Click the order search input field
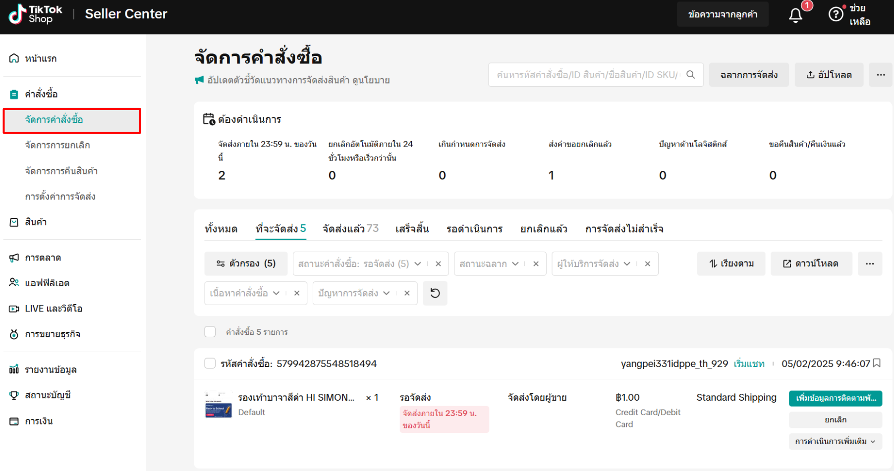Image resolution: width=894 pixels, height=471 pixels. (596, 75)
